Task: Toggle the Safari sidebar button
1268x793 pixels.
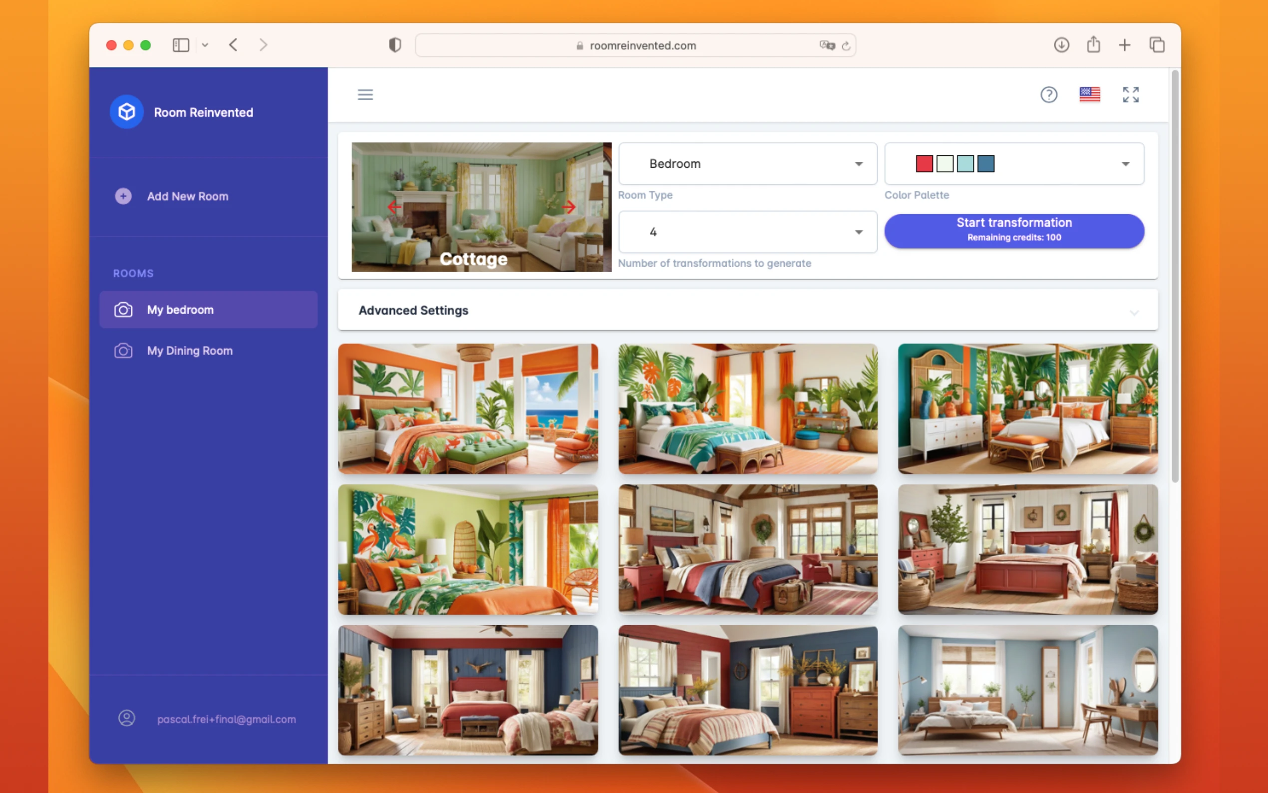Action: [x=181, y=45]
